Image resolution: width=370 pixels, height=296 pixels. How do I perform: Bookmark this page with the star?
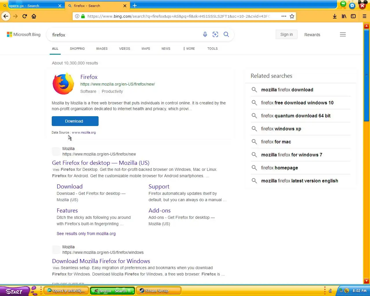292,16
